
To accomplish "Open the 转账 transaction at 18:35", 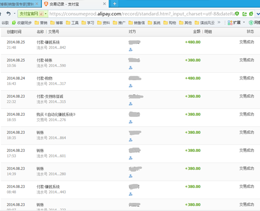I will pyautogui.click(x=40, y=133).
